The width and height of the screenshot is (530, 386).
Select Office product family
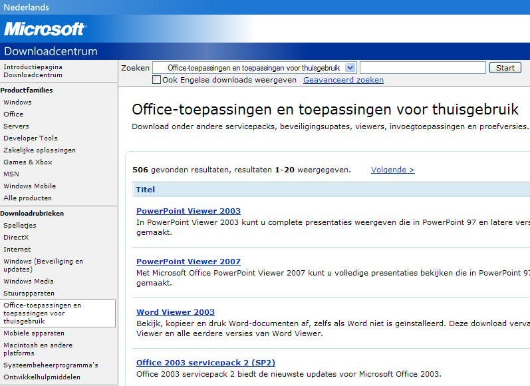pos(13,114)
